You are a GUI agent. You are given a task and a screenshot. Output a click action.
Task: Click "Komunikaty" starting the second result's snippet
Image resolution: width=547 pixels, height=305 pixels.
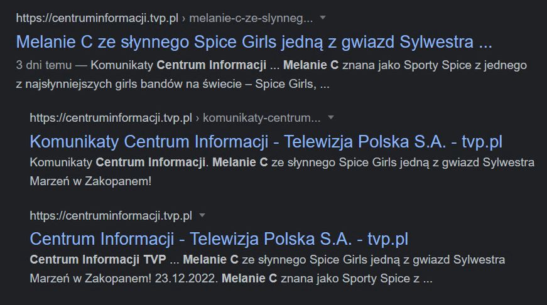click(62, 163)
